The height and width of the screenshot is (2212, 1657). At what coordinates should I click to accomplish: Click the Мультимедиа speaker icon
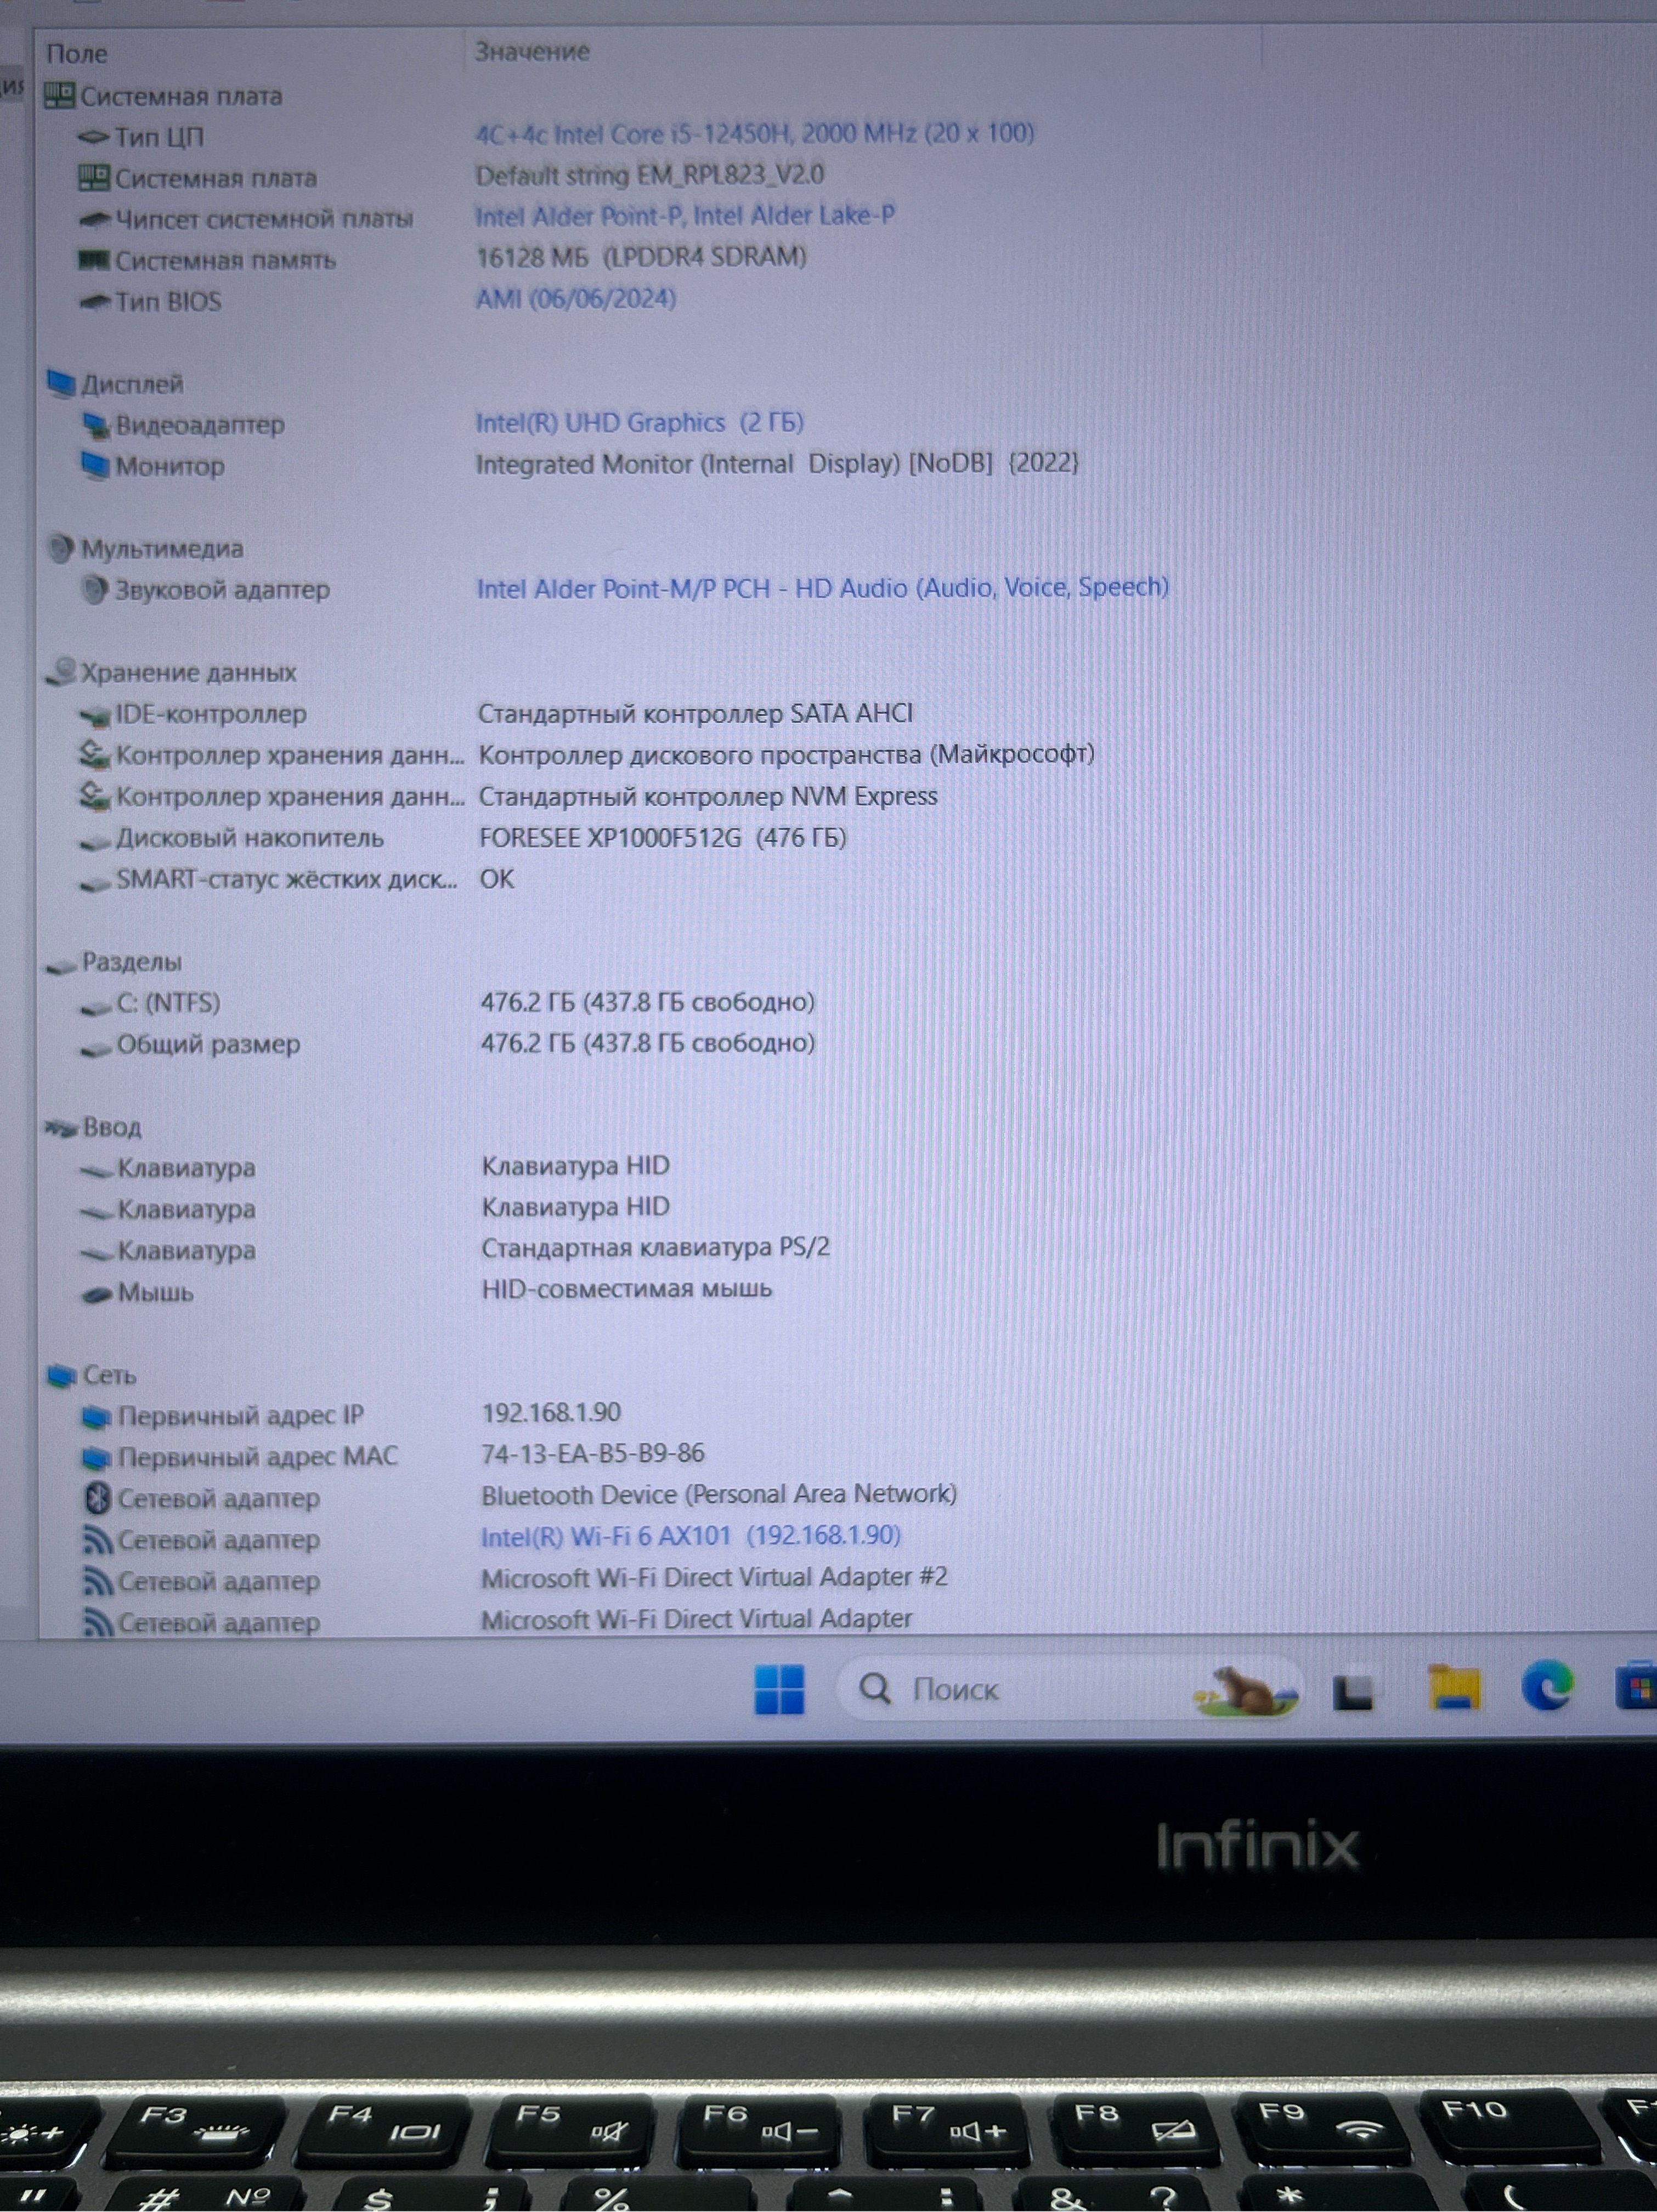(x=60, y=548)
